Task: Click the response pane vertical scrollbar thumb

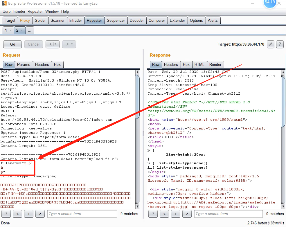Action: click(x=283, y=101)
